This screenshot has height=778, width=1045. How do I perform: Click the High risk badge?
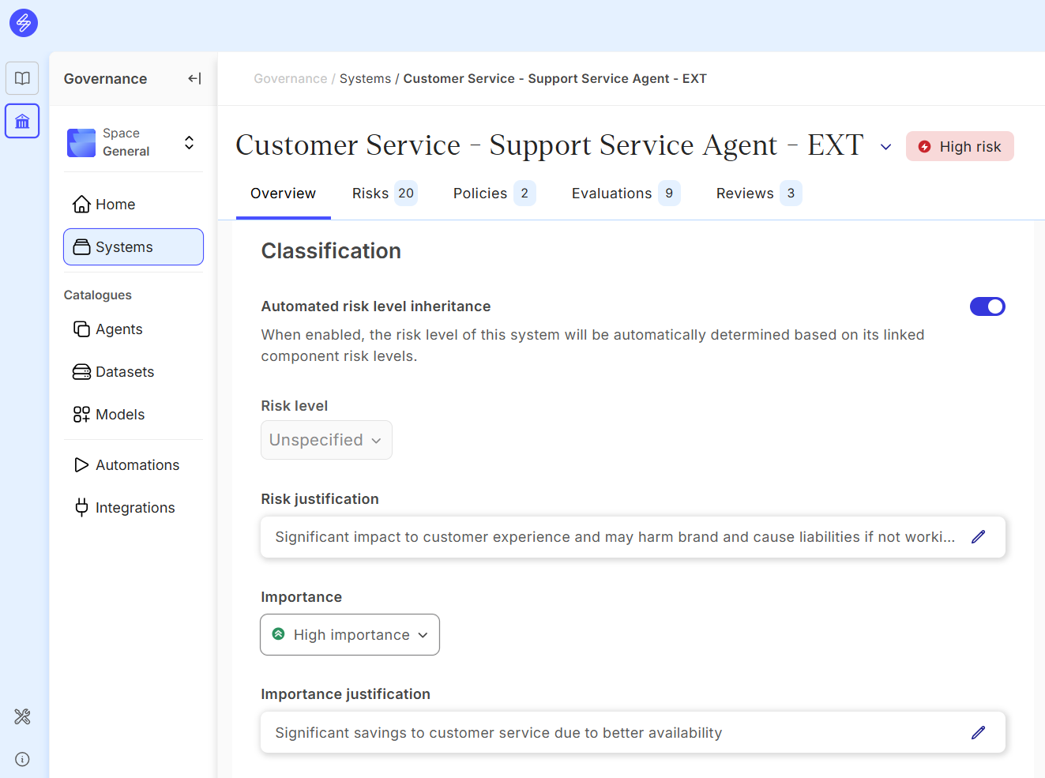click(x=960, y=147)
